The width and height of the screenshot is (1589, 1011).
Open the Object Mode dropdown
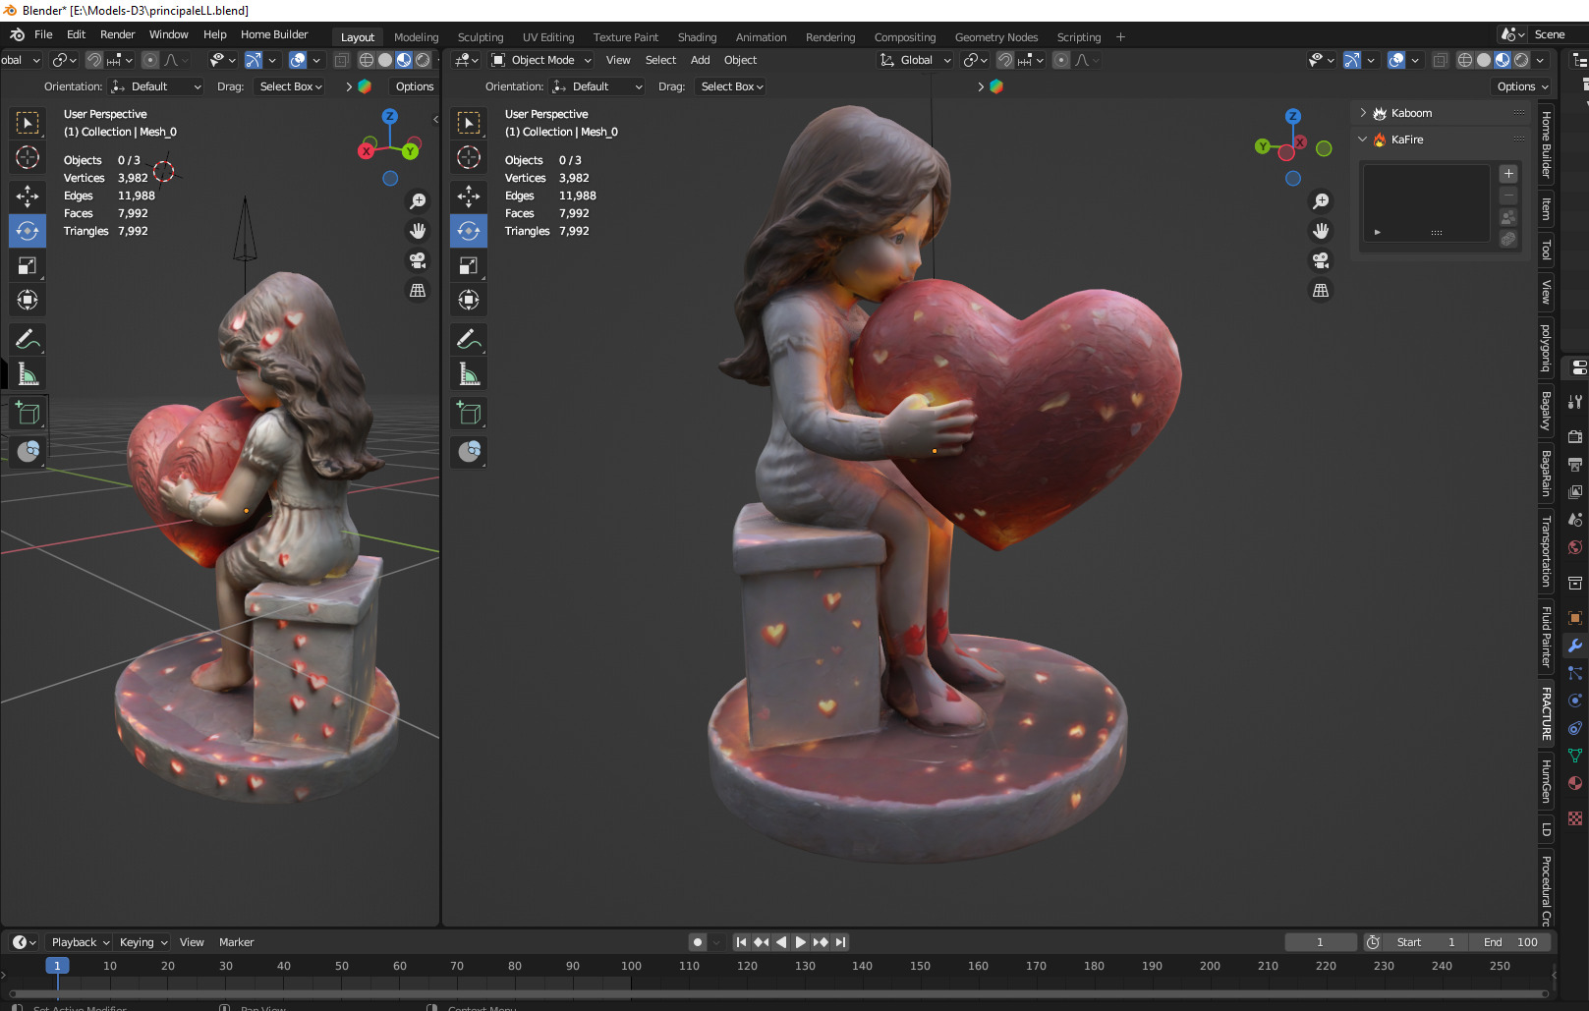tap(542, 60)
